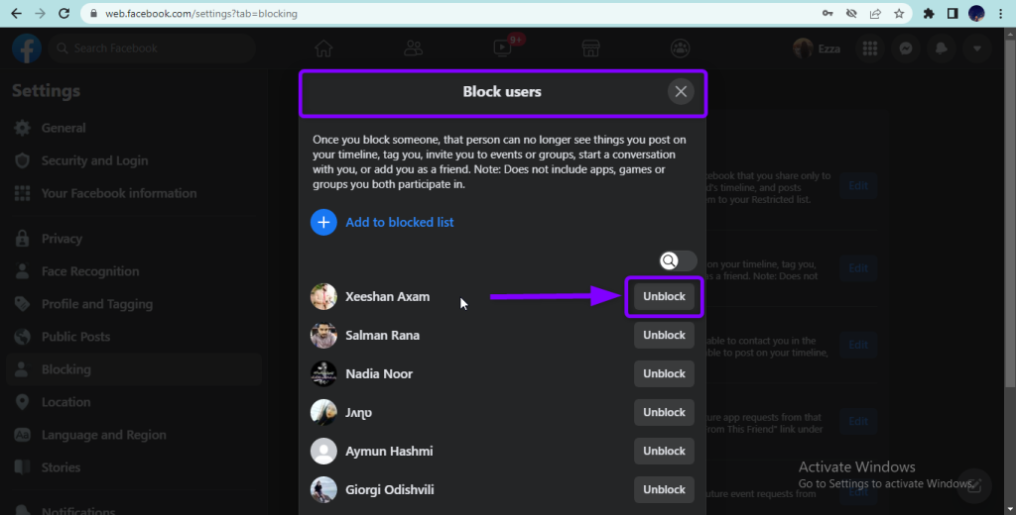Open the notifications bell
Image resolution: width=1016 pixels, height=515 pixels.
point(942,49)
